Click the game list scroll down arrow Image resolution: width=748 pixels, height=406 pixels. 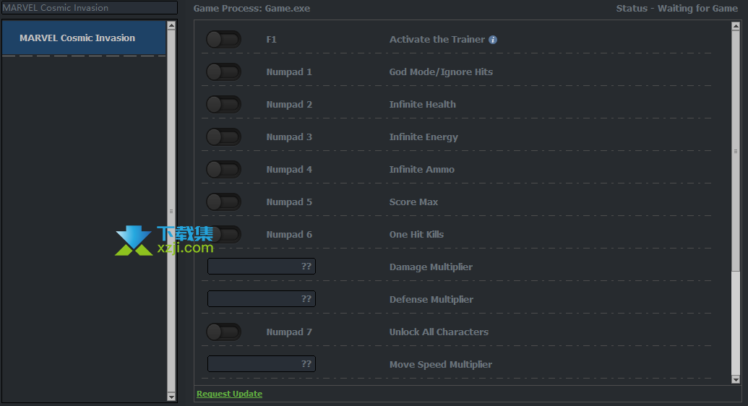pos(171,397)
